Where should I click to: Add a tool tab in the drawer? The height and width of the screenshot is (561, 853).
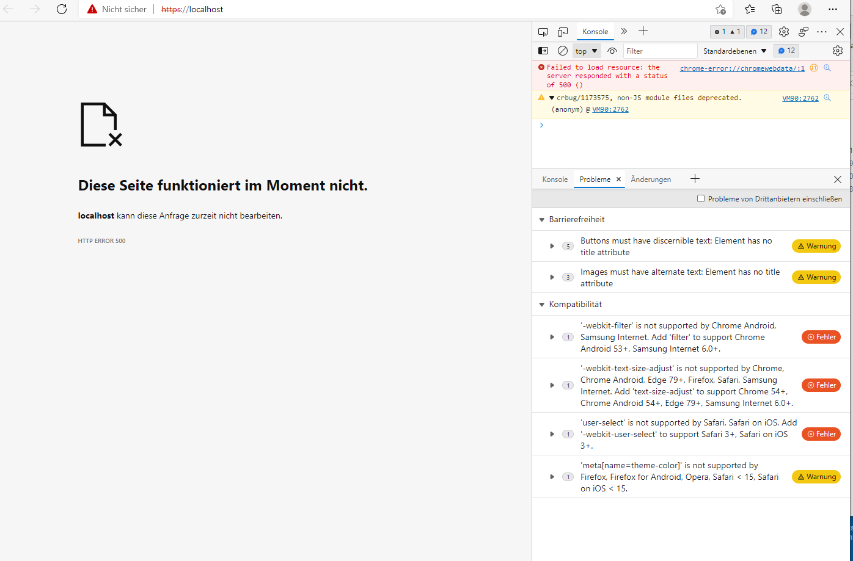(695, 179)
